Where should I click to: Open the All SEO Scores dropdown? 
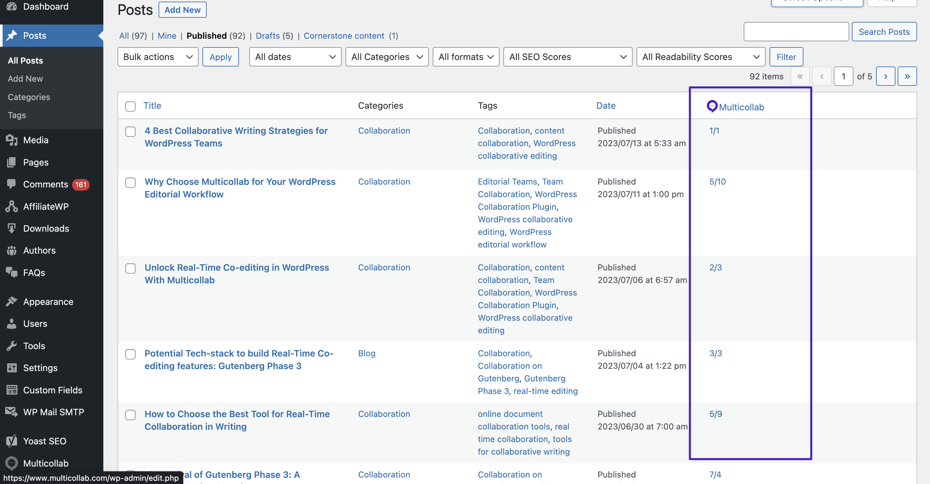click(x=568, y=57)
